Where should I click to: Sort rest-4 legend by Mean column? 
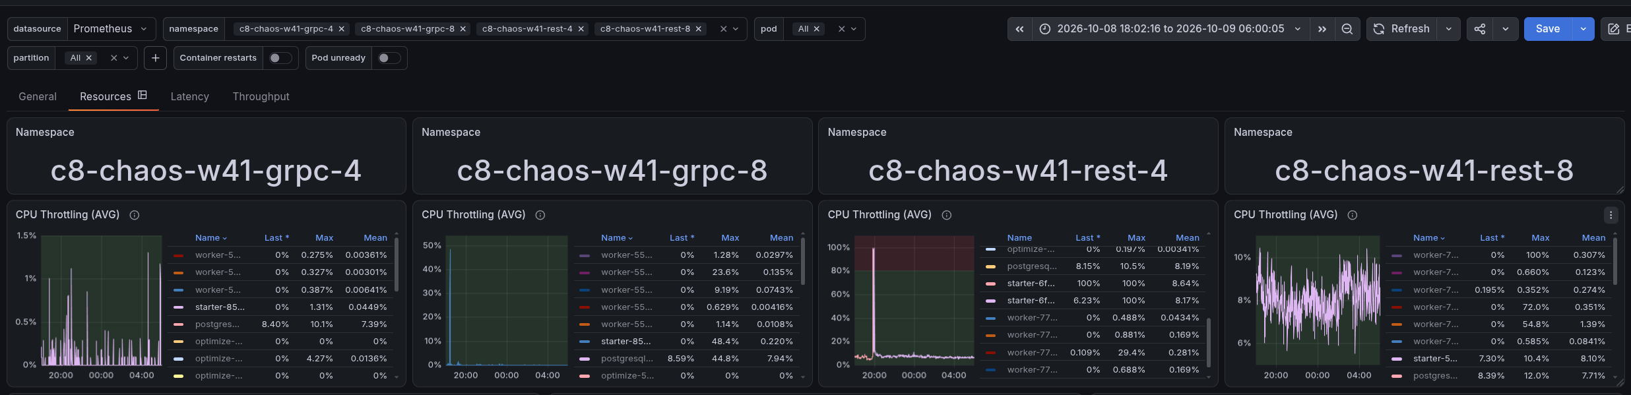[x=1188, y=238]
